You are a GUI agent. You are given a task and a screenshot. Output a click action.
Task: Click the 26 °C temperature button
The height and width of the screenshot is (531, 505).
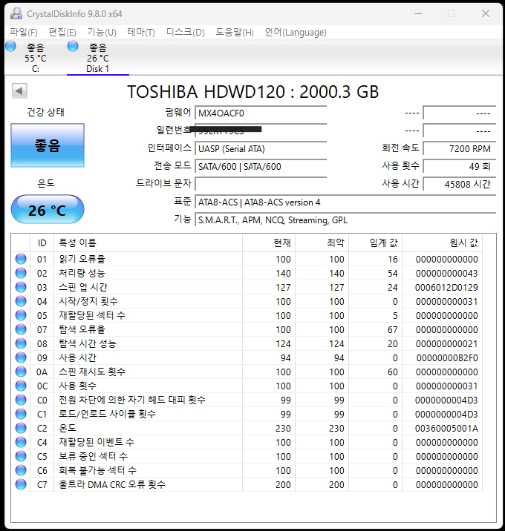(x=48, y=210)
